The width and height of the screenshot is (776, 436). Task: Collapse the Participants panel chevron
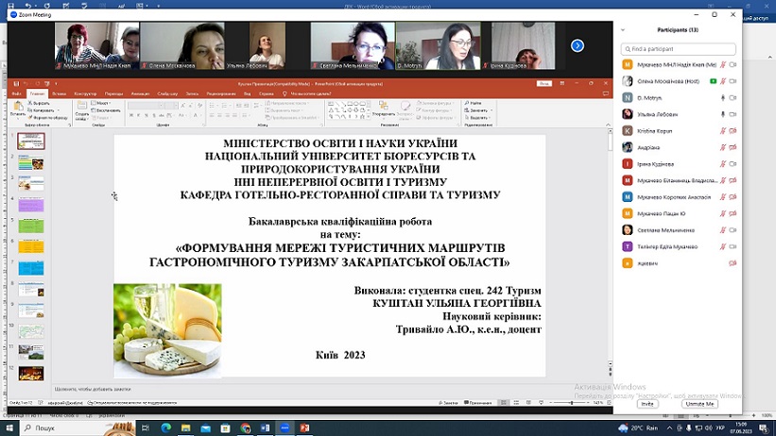[x=623, y=30]
